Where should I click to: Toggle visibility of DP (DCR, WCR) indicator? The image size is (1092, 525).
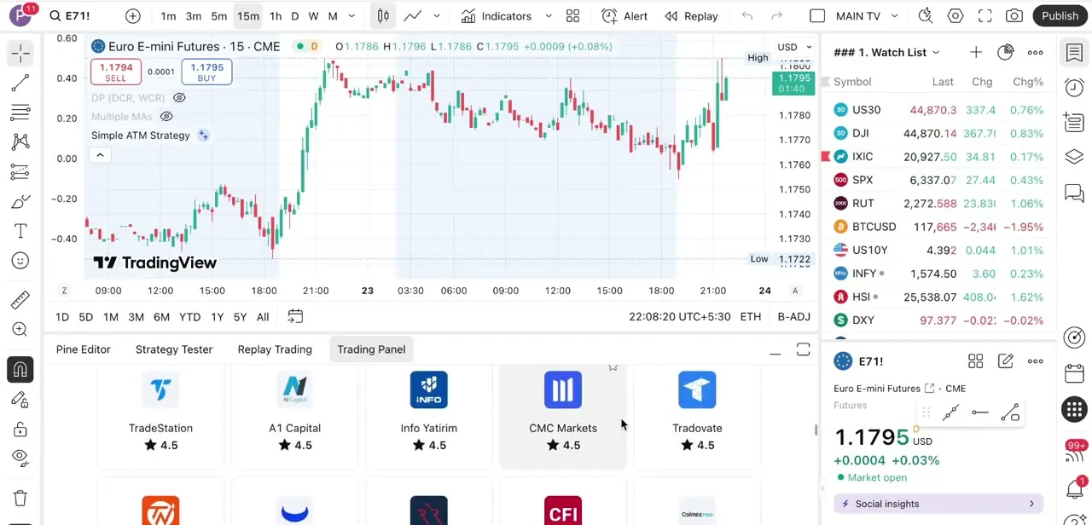179,98
